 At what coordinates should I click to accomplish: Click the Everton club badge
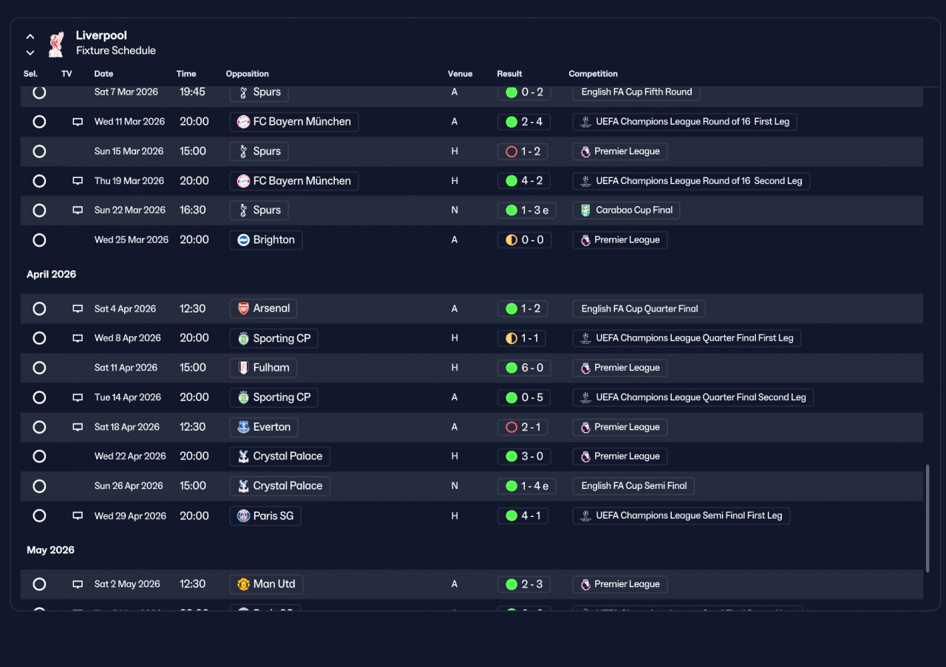click(x=243, y=427)
